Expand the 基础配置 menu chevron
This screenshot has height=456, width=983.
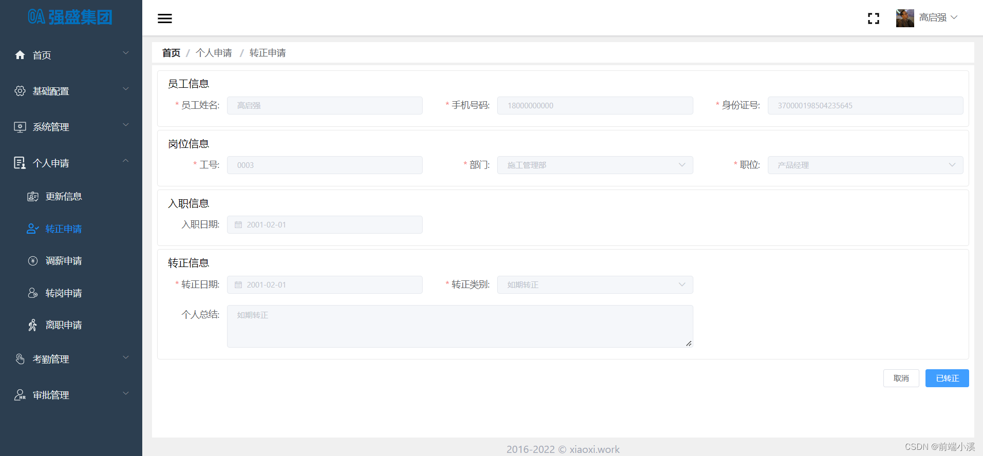[126, 89]
